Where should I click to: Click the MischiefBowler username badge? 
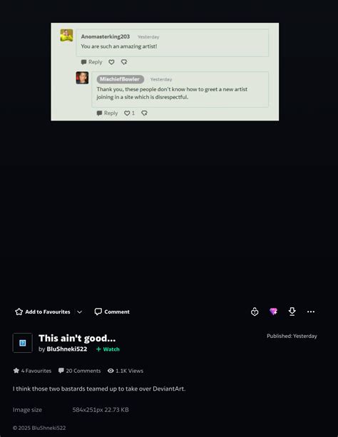[121, 79]
